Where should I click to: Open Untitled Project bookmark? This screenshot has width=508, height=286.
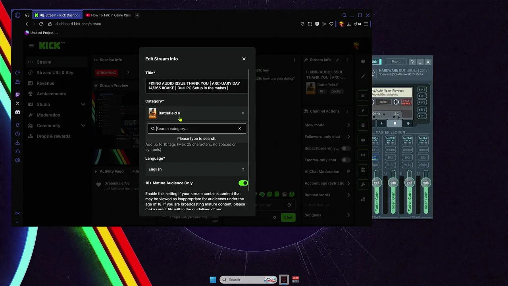pyautogui.click(x=42, y=33)
